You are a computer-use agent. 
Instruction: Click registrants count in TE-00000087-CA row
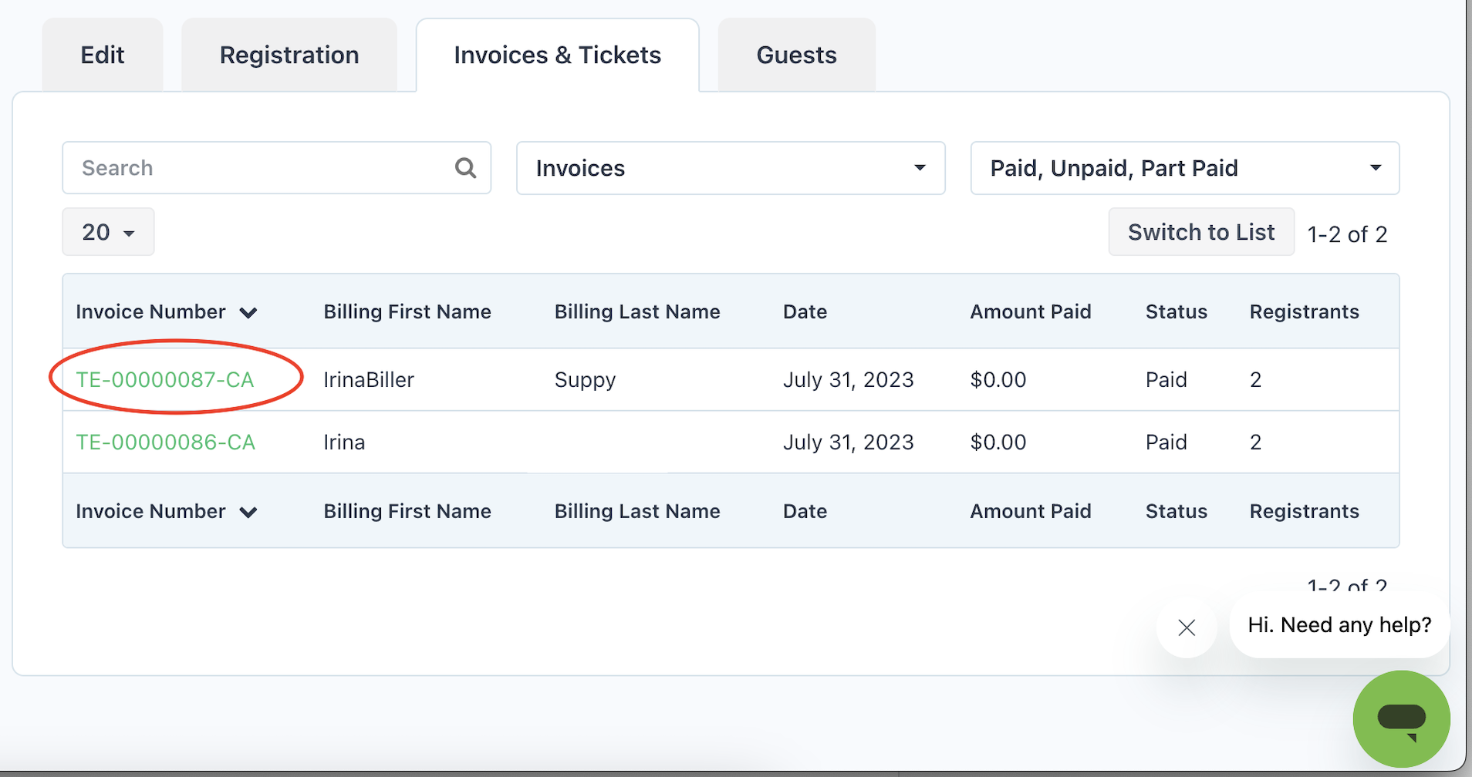click(1255, 379)
